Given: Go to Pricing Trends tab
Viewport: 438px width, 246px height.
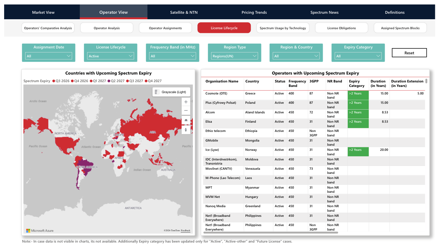Looking at the screenshot, I should [254, 12].
